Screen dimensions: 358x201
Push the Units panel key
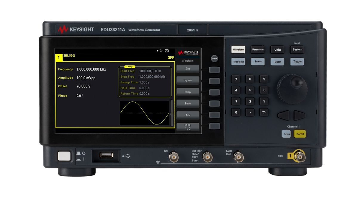click(x=278, y=49)
